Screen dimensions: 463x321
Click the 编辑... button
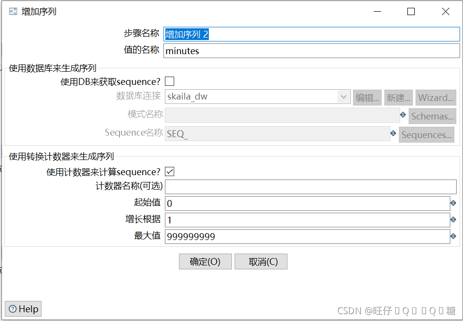point(367,98)
